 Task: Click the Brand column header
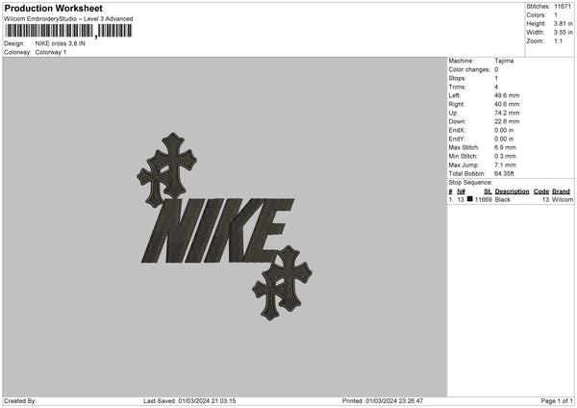(561, 191)
